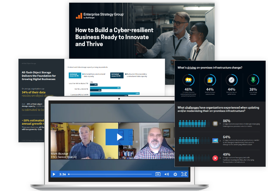Click the red X icon beside 49%
268x191 pixels.
pos(215,158)
